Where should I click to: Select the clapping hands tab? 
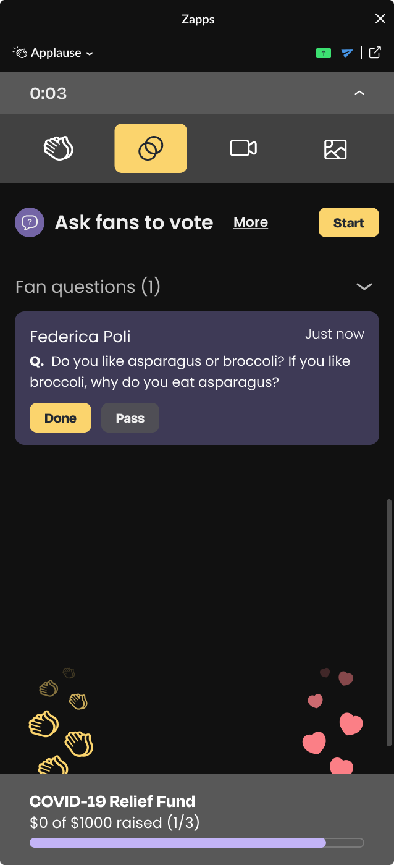click(x=59, y=148)
